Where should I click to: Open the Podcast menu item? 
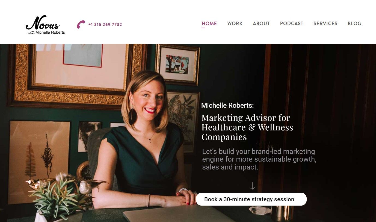[292, 24]
